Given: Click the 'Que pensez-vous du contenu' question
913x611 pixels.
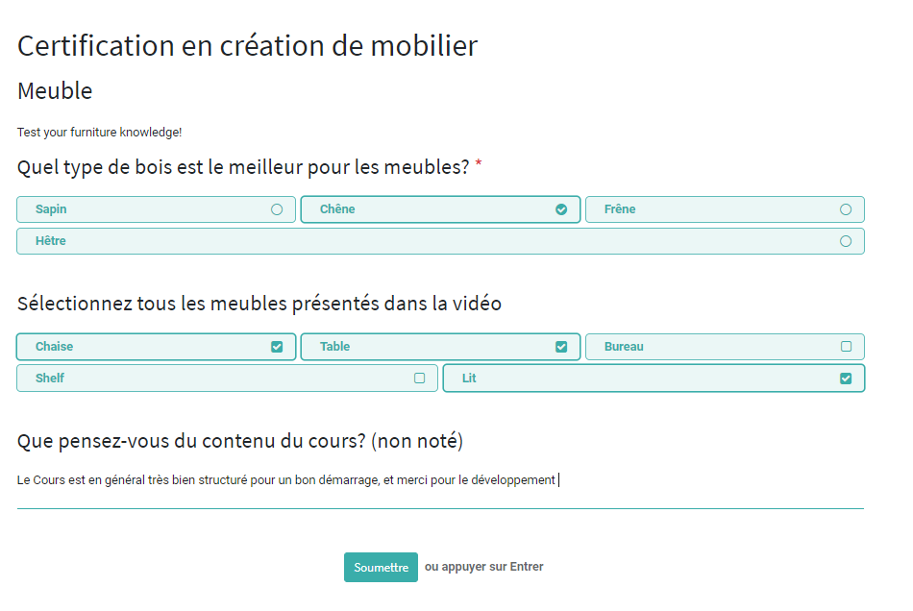Looking at the screenshot, I should click(x=240, y=441).
